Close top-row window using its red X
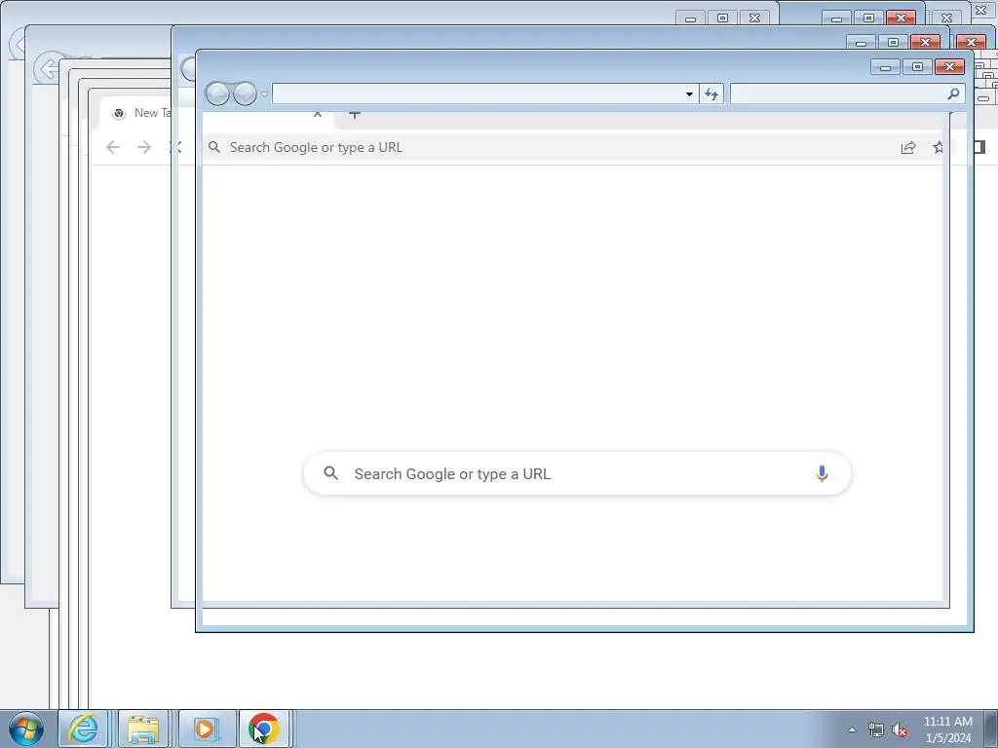998x748 pixels. [x=901, y=19]
